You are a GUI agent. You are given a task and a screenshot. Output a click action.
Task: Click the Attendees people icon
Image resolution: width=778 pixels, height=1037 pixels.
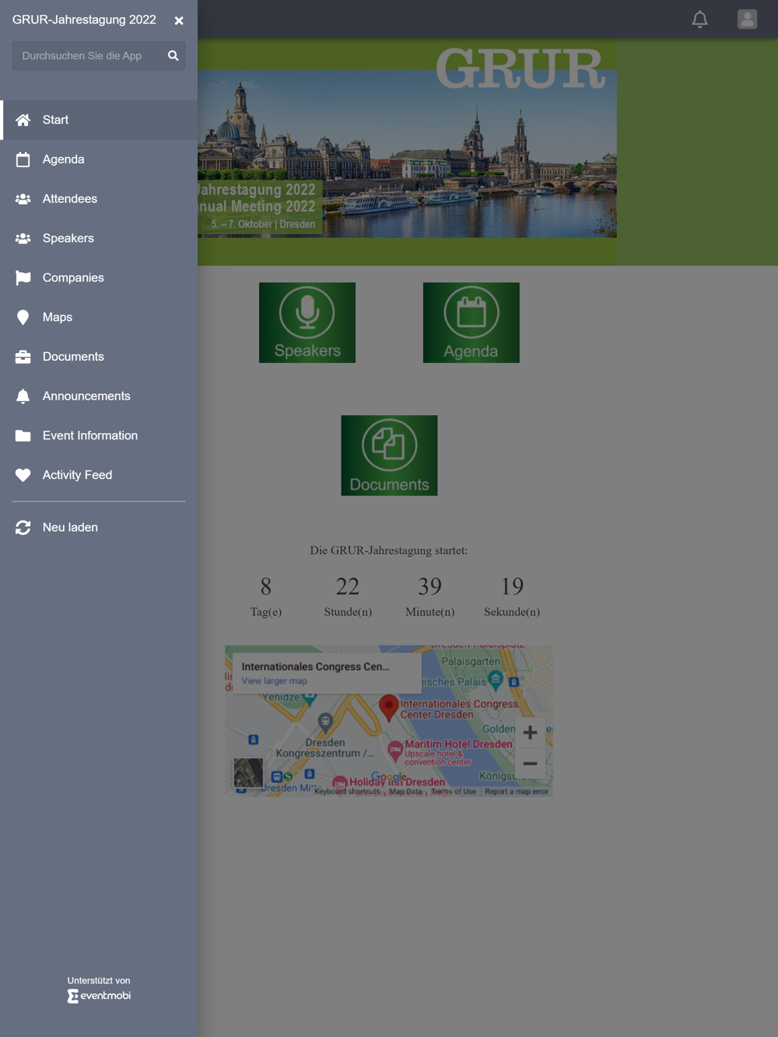click(x=23, y=199)
